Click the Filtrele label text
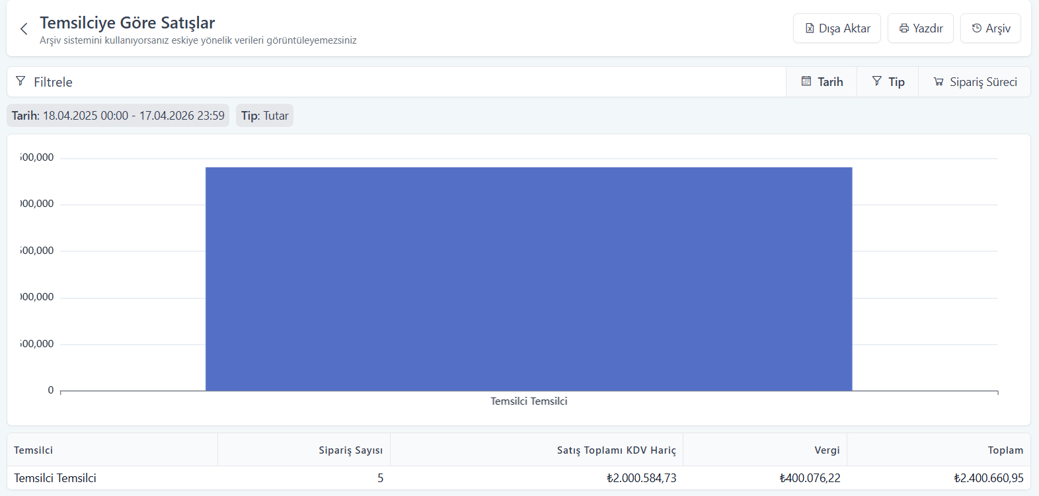This screenshot has width=1039, height=496. pyautogui.click(x=53, y=82)
